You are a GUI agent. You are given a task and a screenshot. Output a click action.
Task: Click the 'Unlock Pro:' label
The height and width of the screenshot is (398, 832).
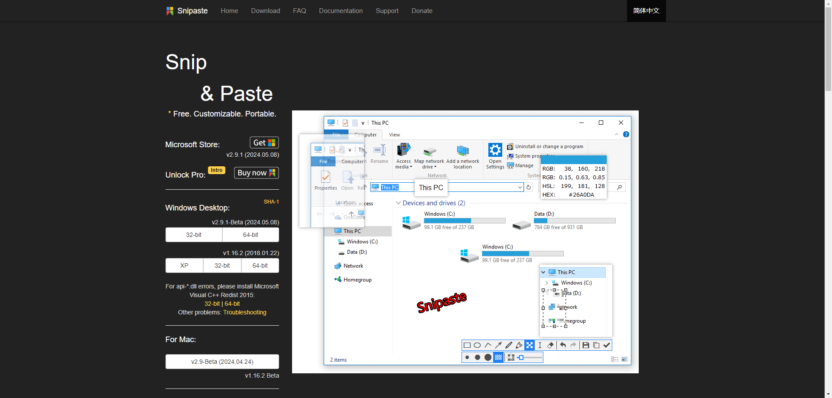tap(185, 175)
